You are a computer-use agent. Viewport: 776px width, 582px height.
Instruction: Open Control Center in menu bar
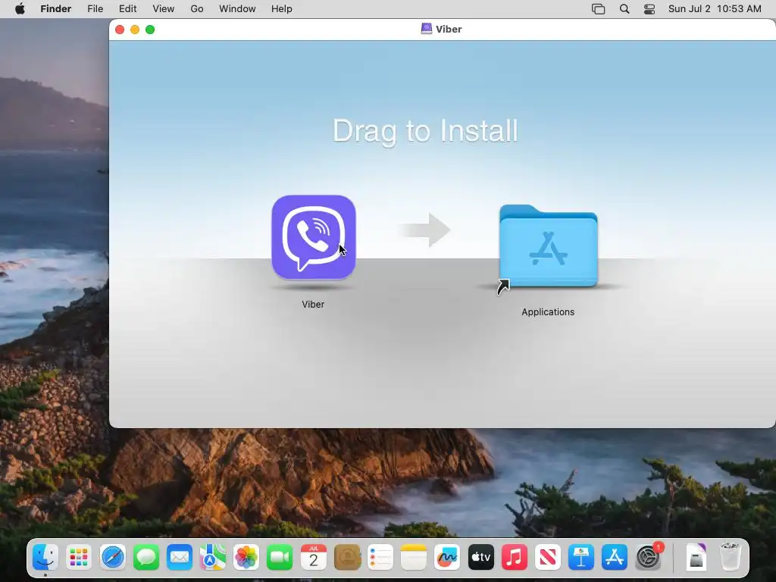(649, 9)
